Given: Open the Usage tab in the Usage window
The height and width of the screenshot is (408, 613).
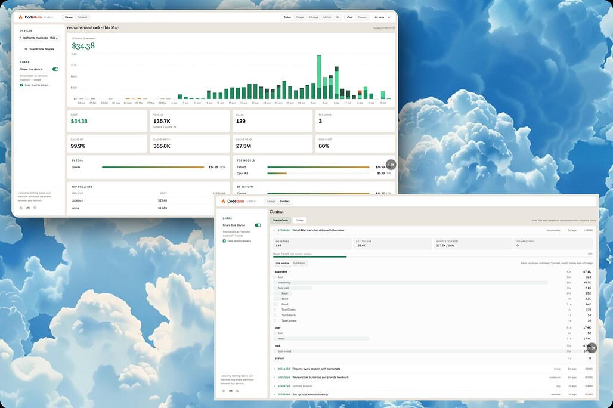Looking at the screenshot, I should click(x=69, y=17).
